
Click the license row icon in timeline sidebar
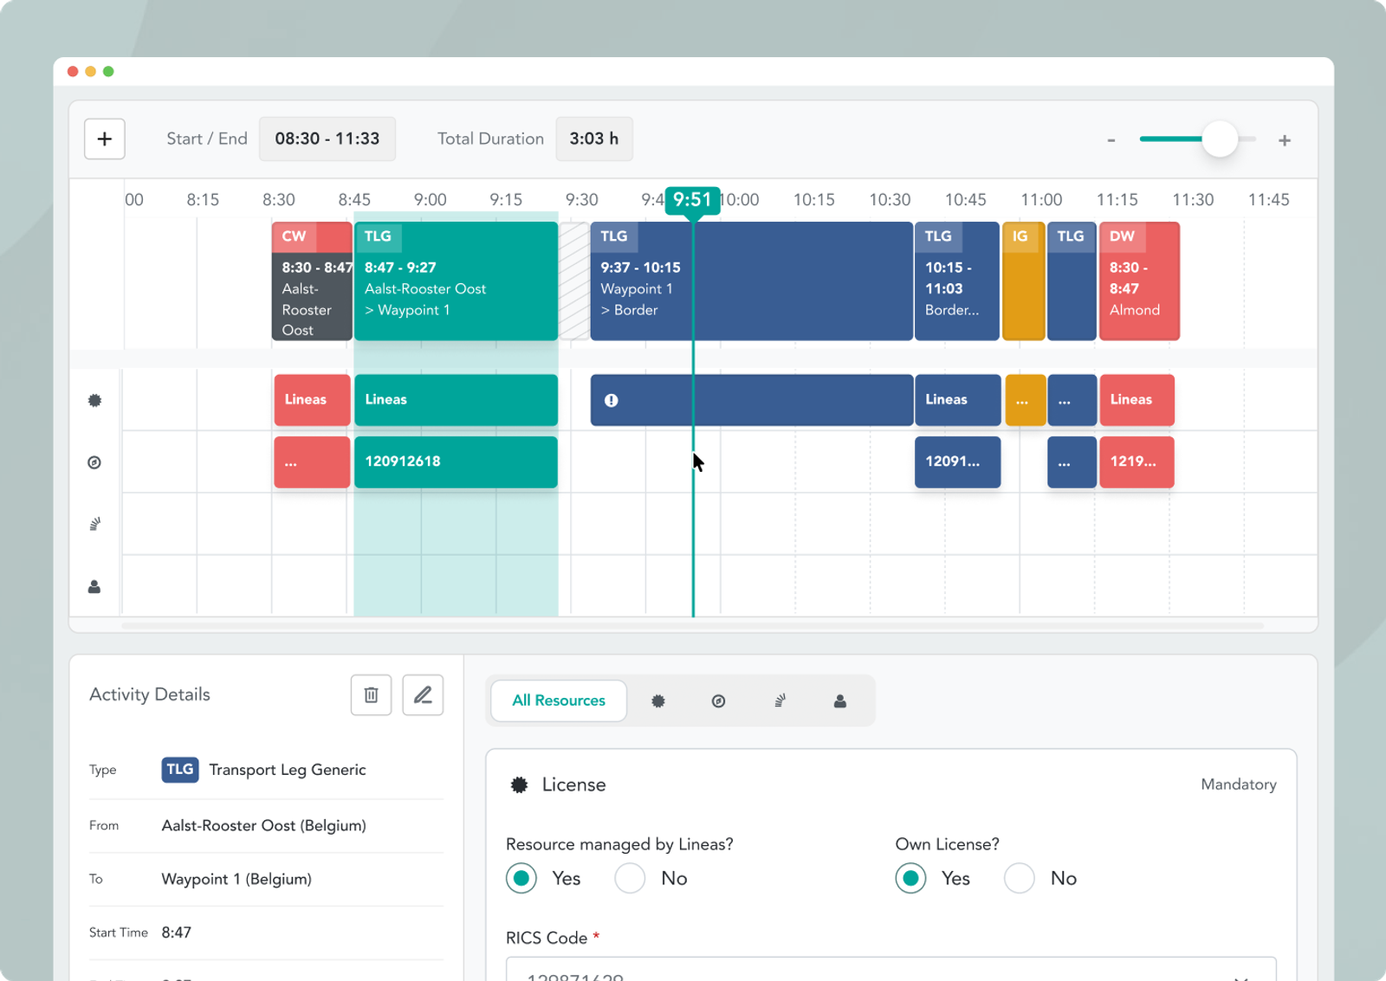pos(95,400)
